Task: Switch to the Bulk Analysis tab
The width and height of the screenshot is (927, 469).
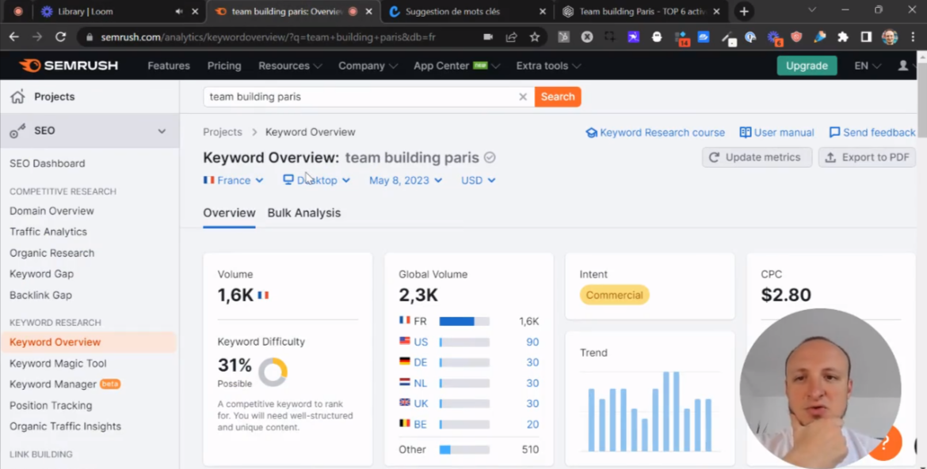Action: pyautogui.click(x=304, y=213)
